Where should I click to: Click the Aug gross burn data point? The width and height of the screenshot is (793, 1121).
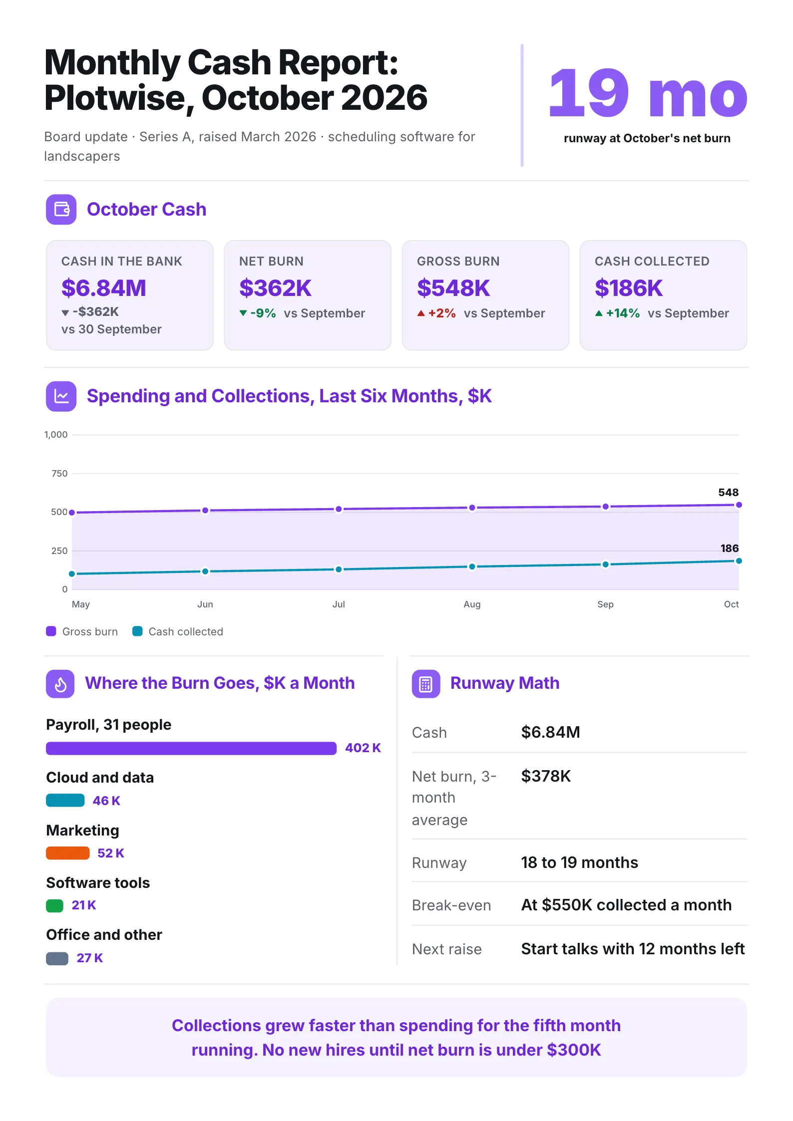pos(472,508)
